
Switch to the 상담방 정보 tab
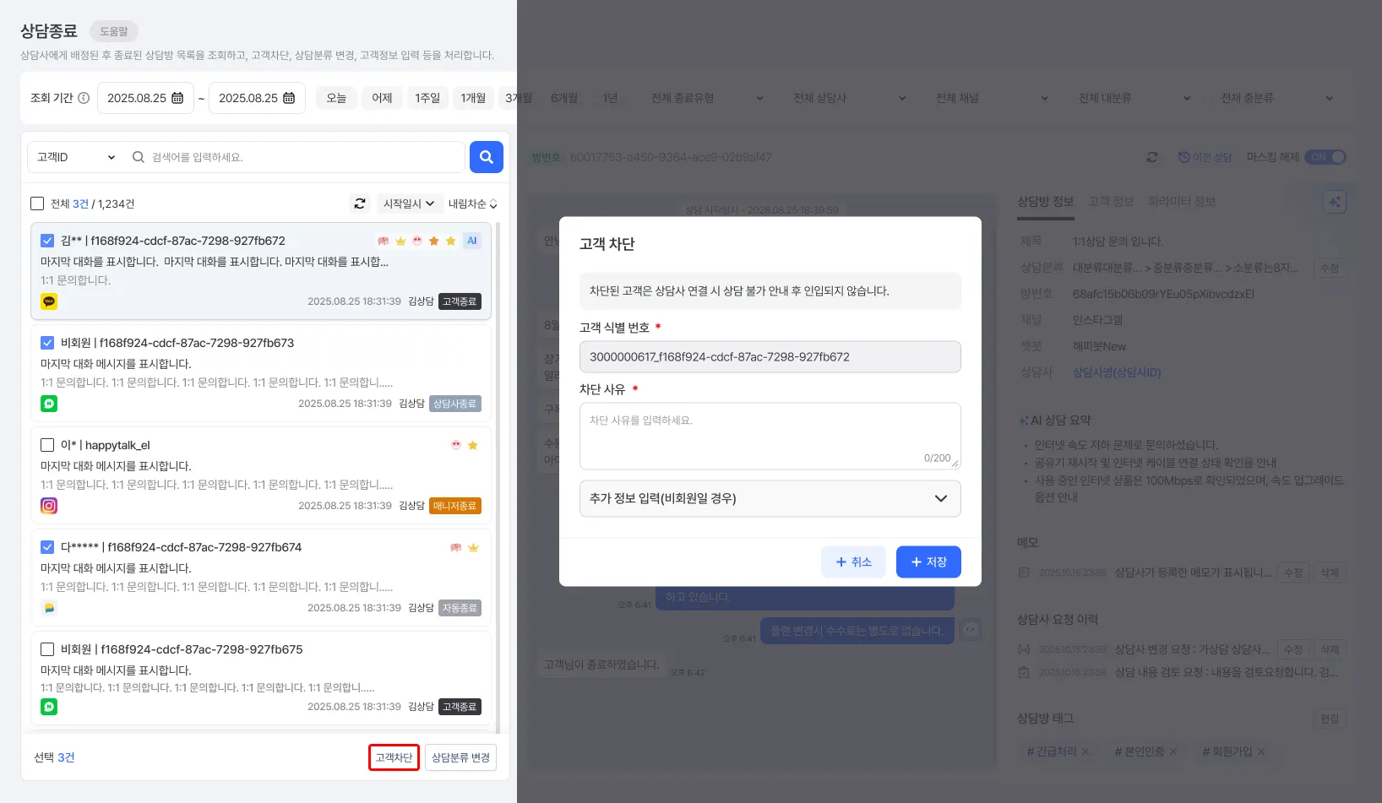click(1045, 202)
